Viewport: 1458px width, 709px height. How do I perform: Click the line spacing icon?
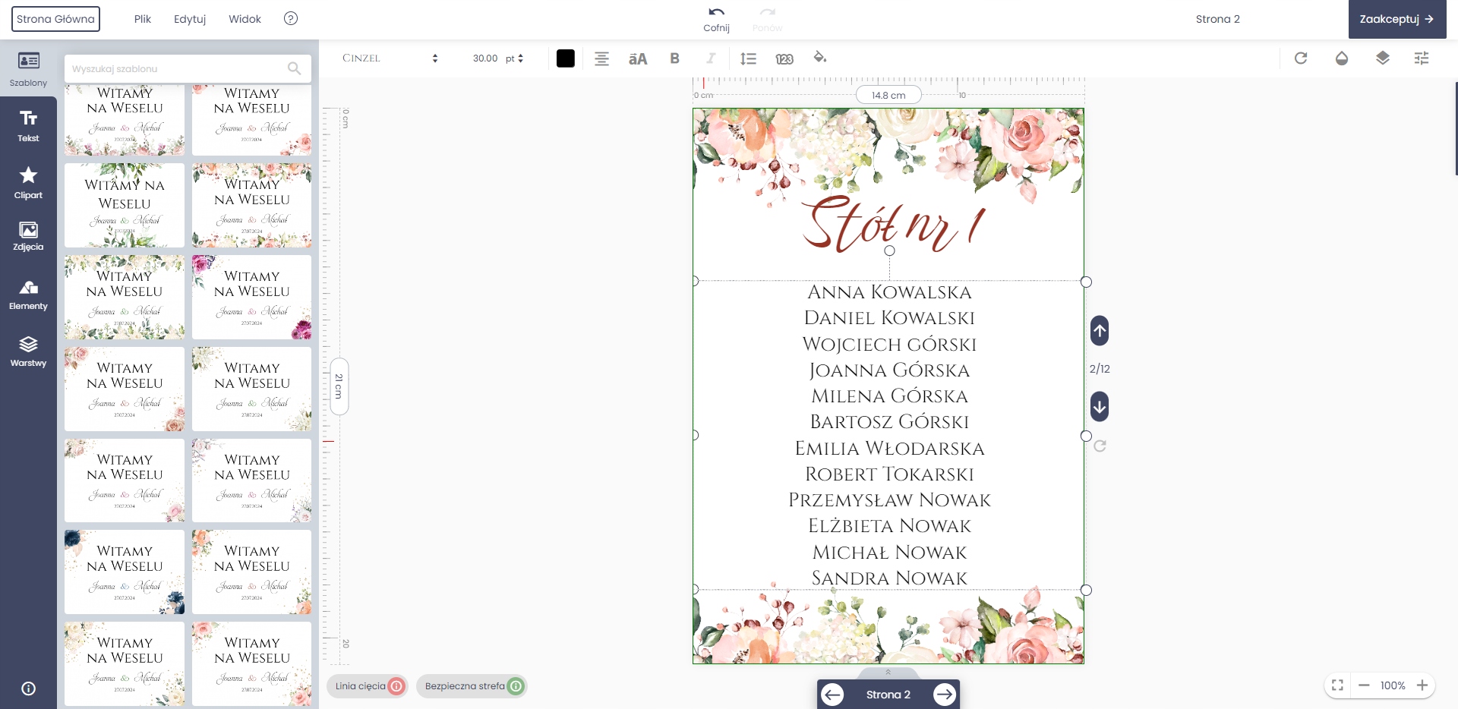pyautogui.click(x=748, y=58)
